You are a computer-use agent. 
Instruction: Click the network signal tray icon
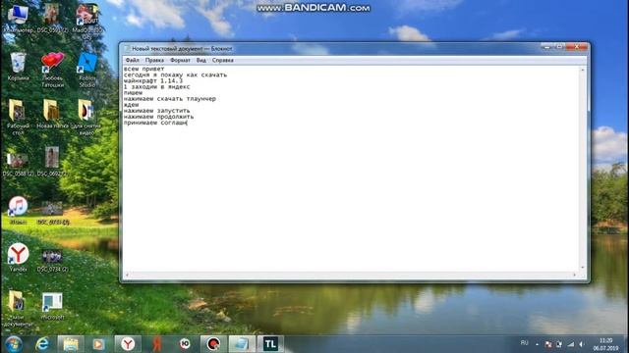click(x=570, y=344)
